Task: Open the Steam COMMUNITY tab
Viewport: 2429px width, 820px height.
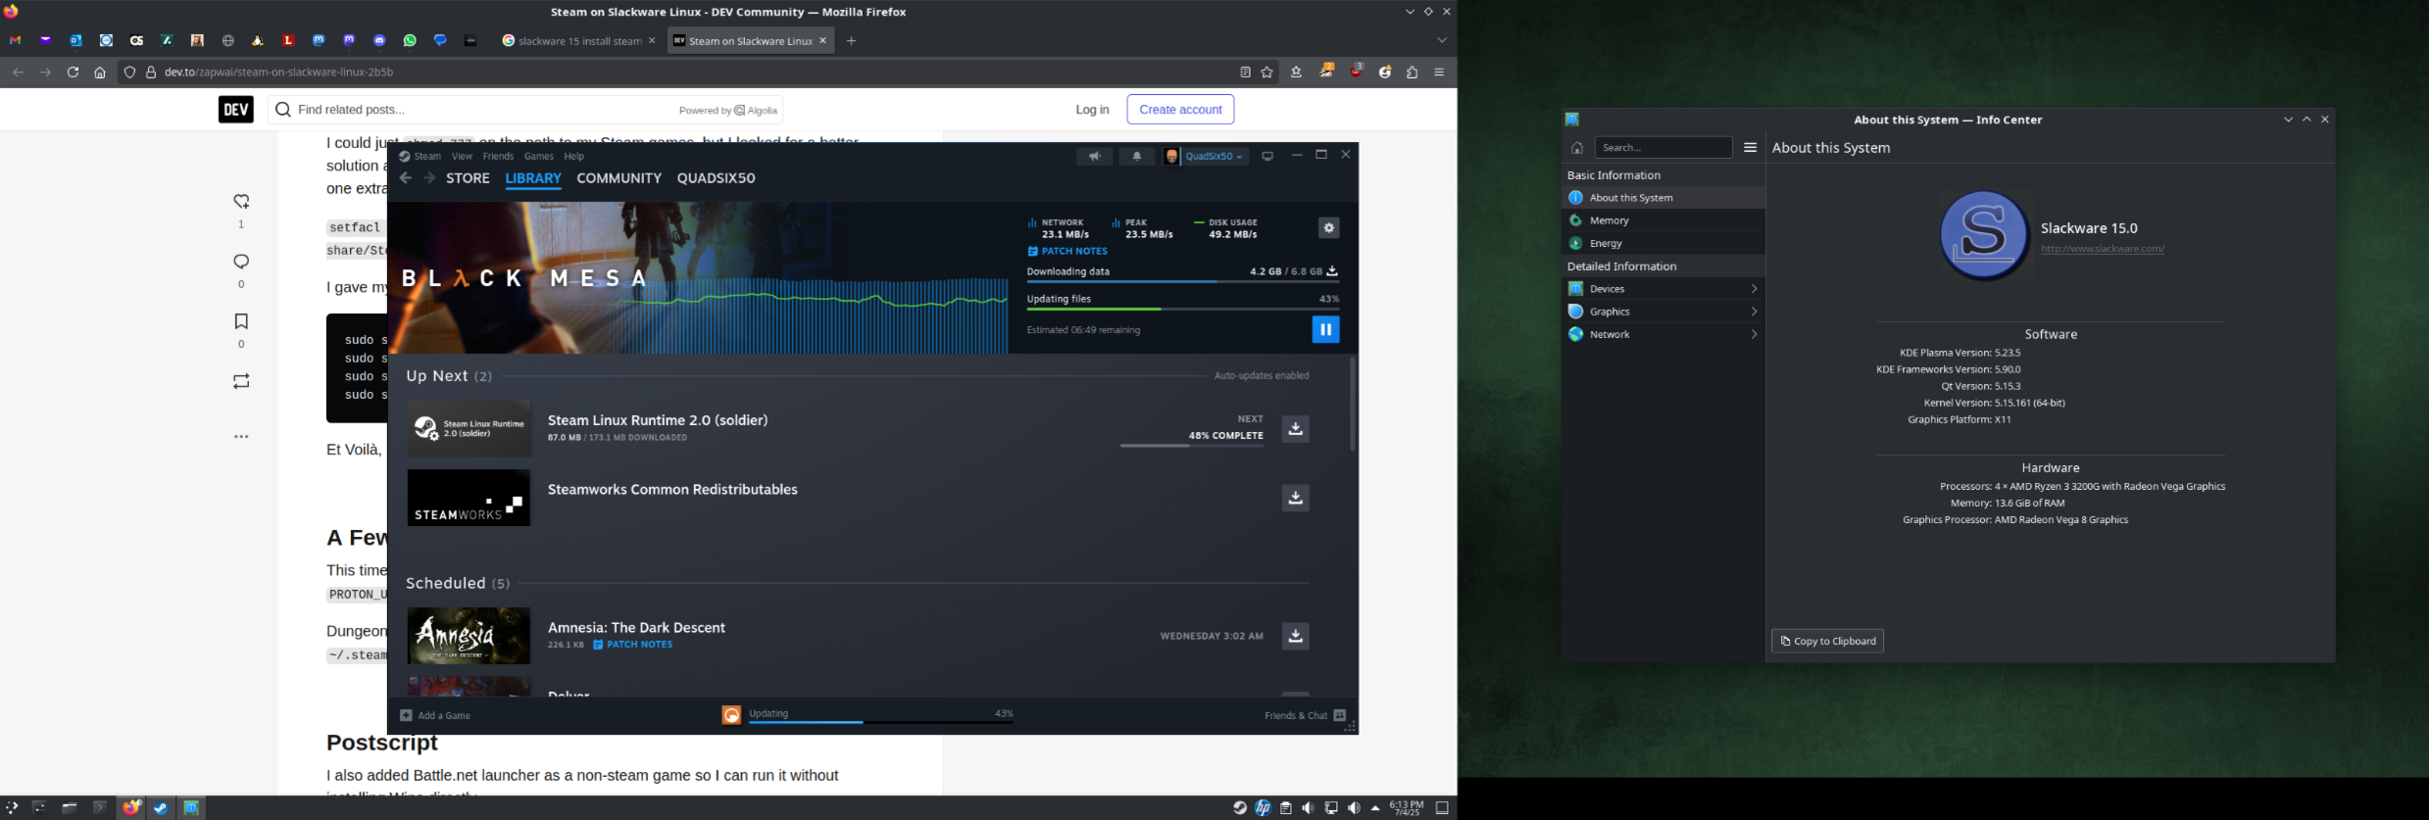Action: 619,178
